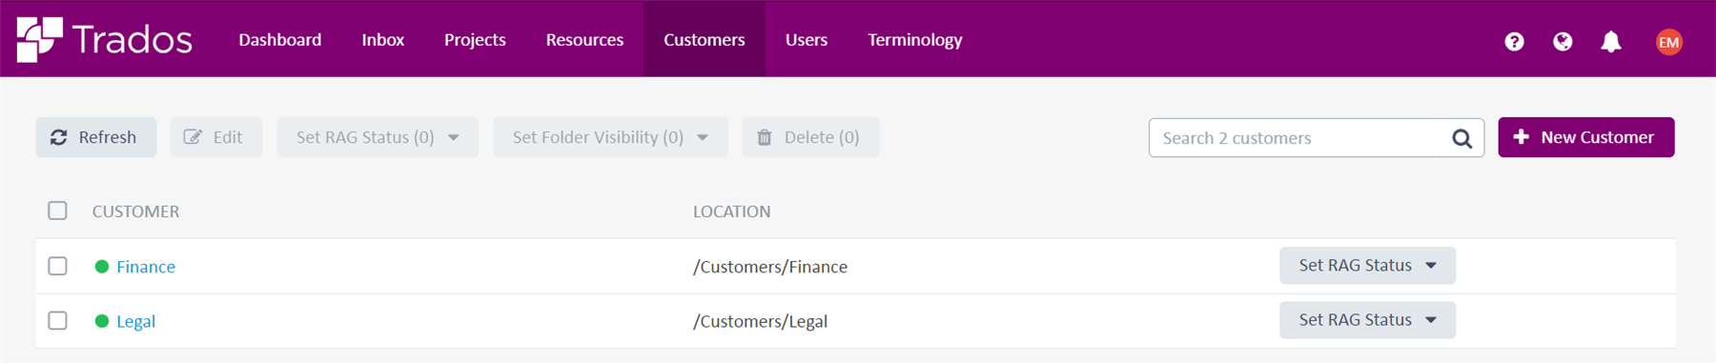Go to the Projects tab
The height and width of the screenshot is (363, 1716).
pos(475,40)
